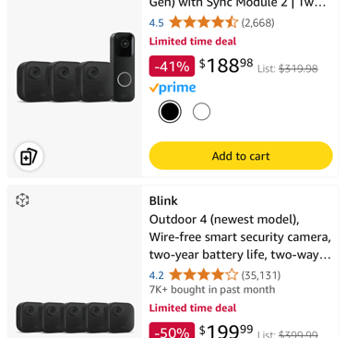View the 35,131 reviews count

pos(261,275)
